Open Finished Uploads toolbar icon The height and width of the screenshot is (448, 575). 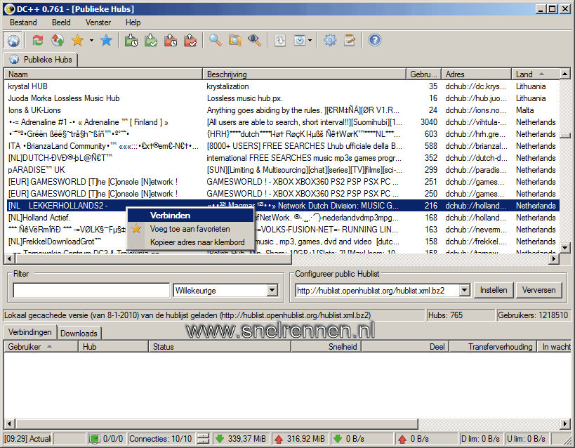point(190,40)
